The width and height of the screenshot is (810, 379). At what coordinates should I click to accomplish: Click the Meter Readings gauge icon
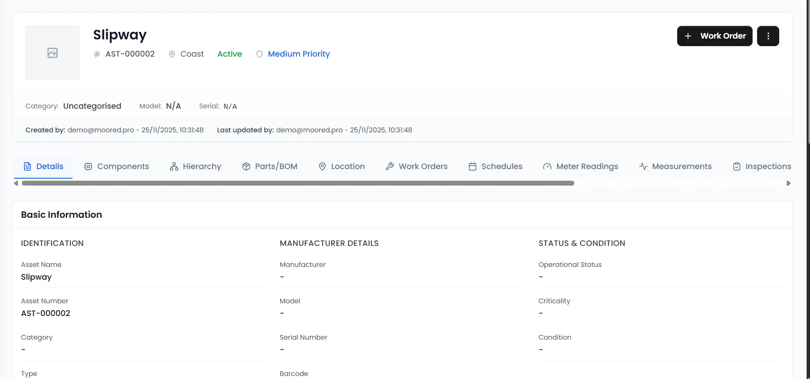coord(547,166)
